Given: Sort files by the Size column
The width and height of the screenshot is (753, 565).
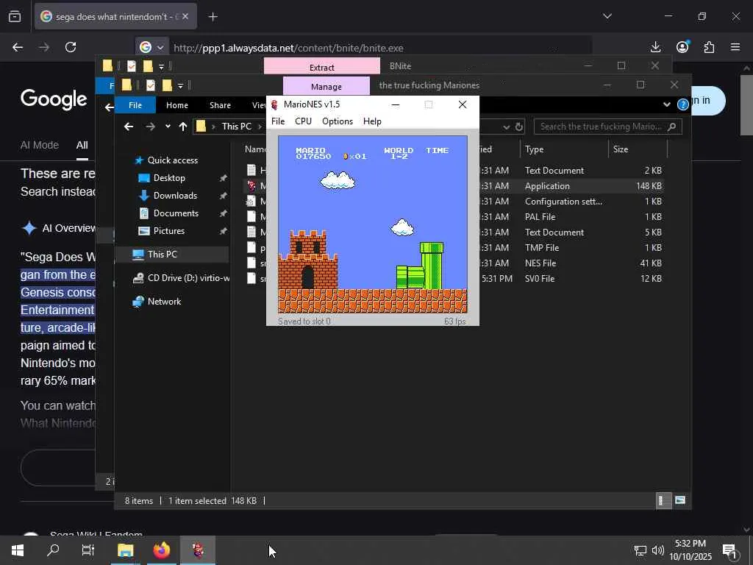Looking at the screenshot, I should (621, 149).
